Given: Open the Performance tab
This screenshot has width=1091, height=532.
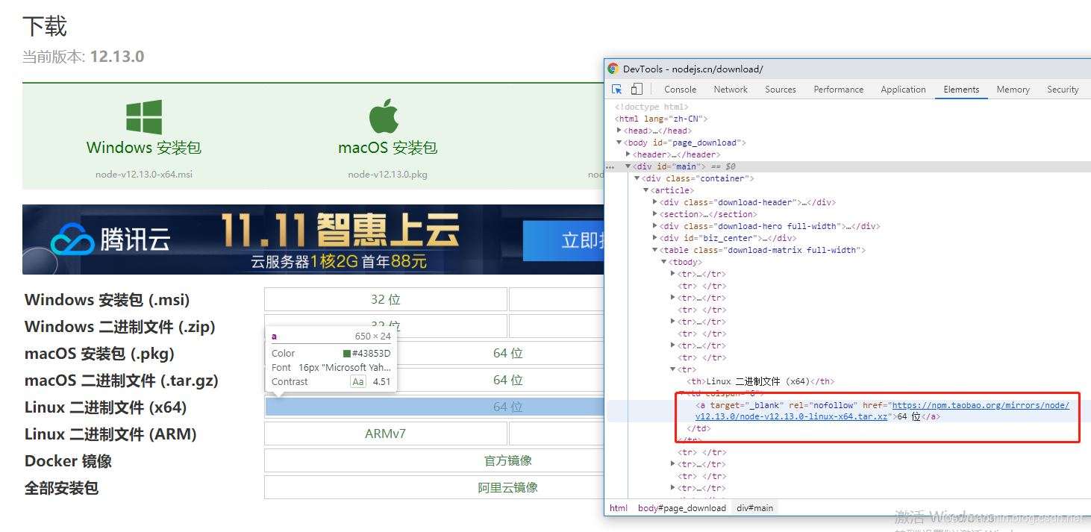Looking at the screenshot, I should pos(839,90).
